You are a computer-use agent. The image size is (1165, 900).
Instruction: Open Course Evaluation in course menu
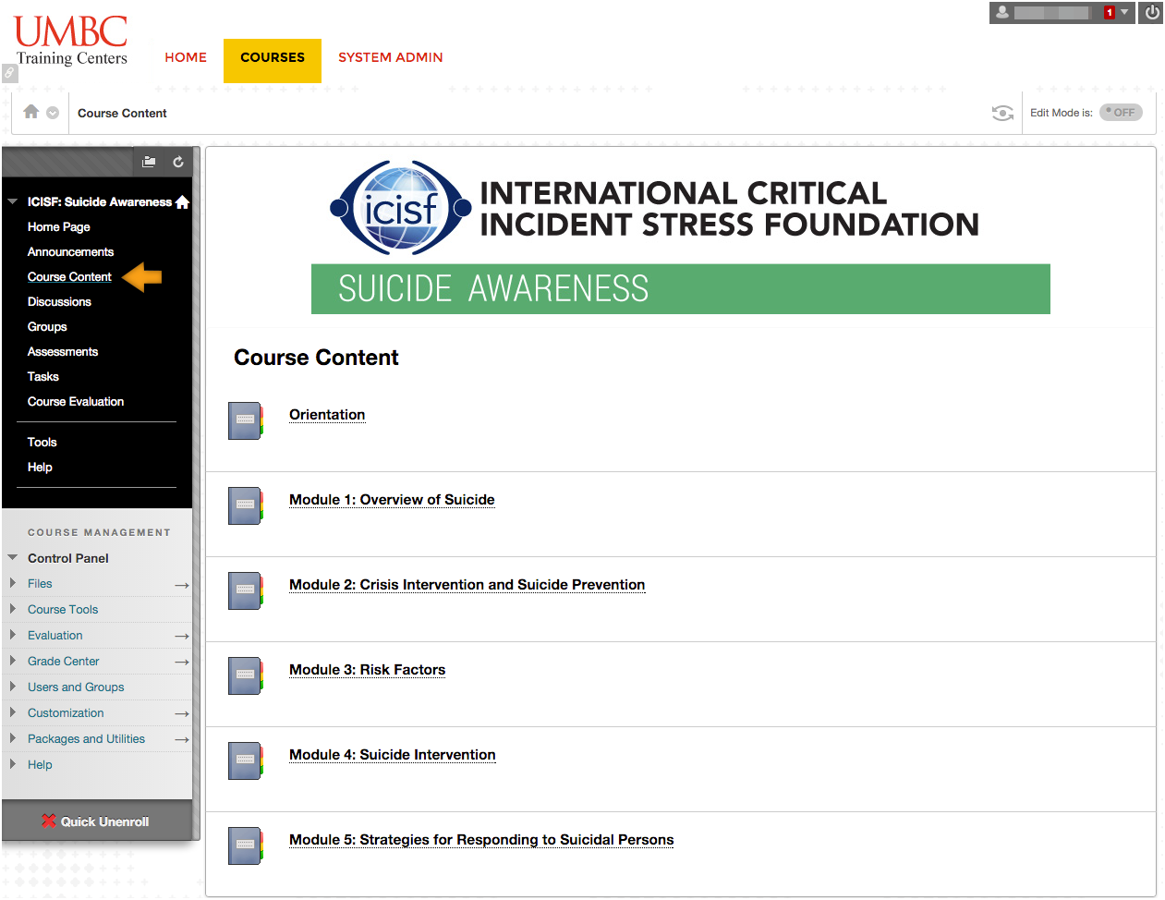76,401
